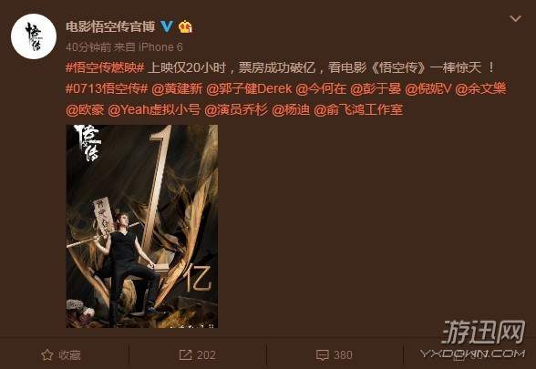Open the post options chevron dropdown

point(516,18)
